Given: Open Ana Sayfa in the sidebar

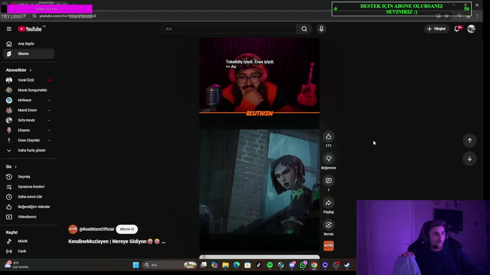Looking at the screenshot, I should point(29,44).
